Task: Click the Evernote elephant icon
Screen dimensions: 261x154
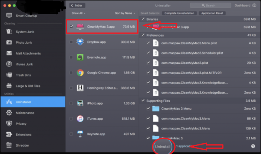Action: [x=80, y=57]
